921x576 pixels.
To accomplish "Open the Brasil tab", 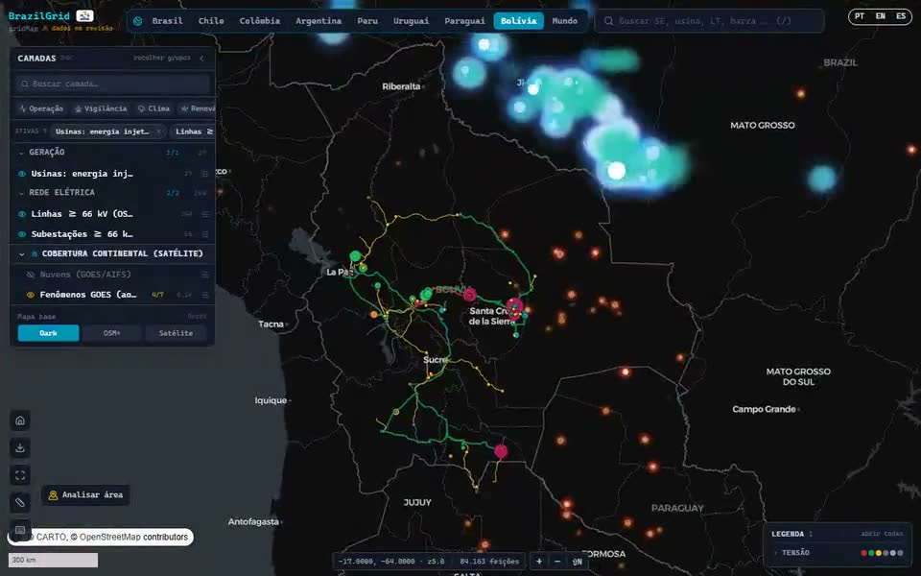I will (167, 21).
